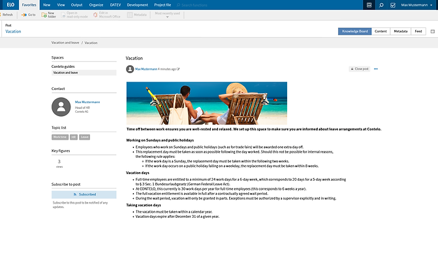
Task: Open the Organize ribbon tab
Action: tap(96, 5)
